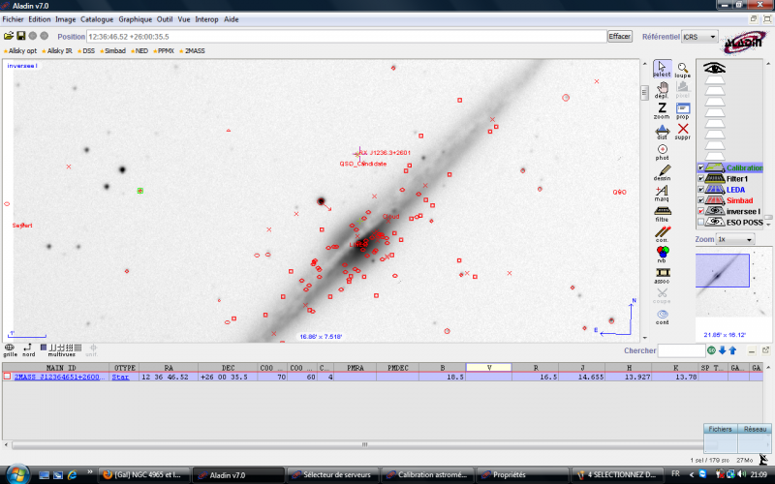Image resolution: width=775 pixels, height=484 pixels.
Task: Click the Chercher search field
Action: coord(681,350)
